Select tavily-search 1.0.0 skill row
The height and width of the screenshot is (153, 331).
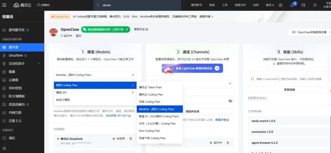[x=289, y=121]
